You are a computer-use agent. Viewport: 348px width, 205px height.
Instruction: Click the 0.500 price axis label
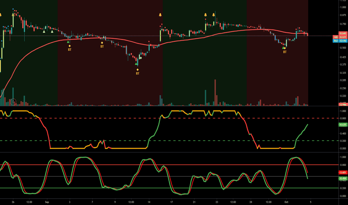(343, 48)
